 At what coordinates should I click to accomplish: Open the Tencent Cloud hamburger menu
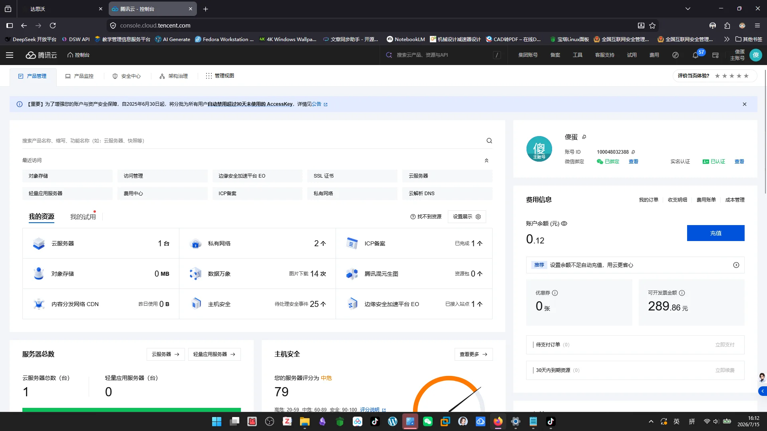10,55
